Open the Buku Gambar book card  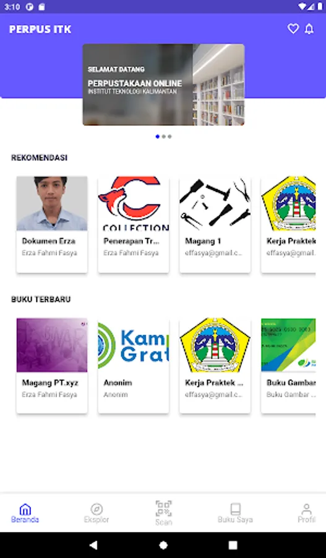point(288,366)
